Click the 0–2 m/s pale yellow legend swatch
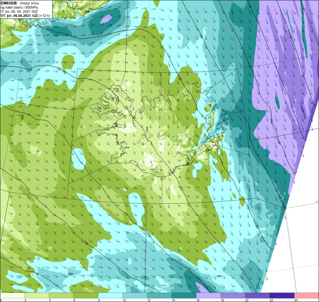 (12, 296)
